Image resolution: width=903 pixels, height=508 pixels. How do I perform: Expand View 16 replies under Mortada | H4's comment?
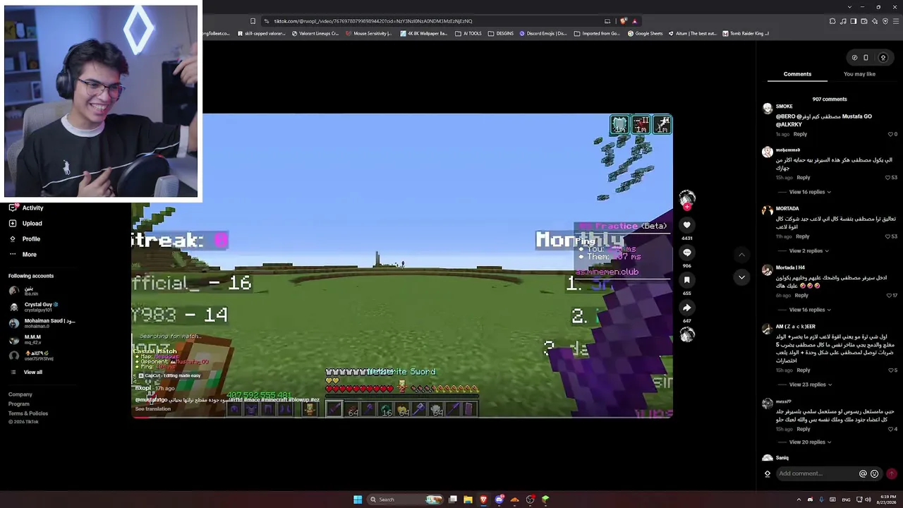click(810, 310)
